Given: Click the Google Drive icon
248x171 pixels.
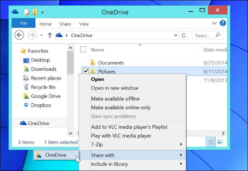Looking at the screenshot, I should click(26, 96).
